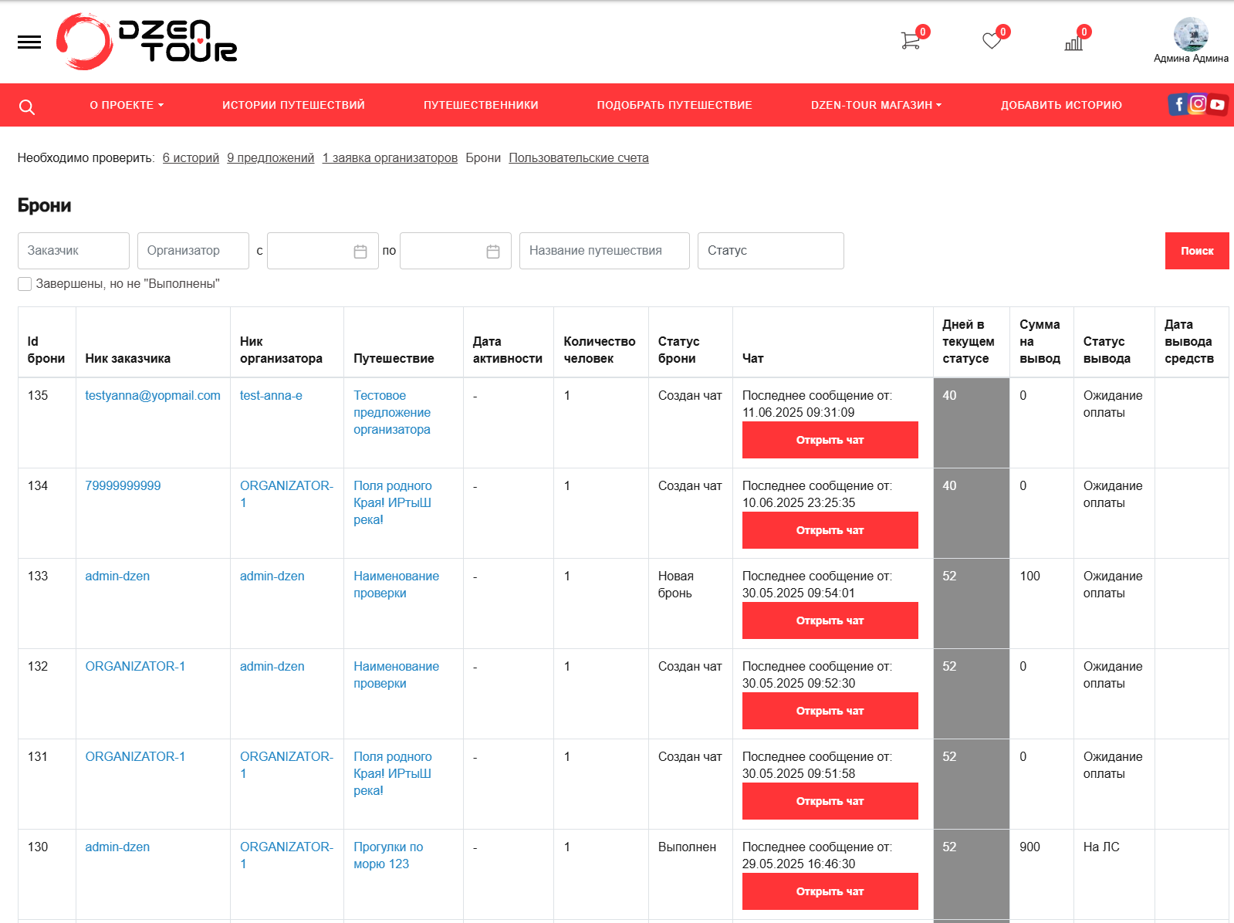Open Прогулки по морю 123 trip
The width and height of the screenshot is (1234, 923).
388,855
